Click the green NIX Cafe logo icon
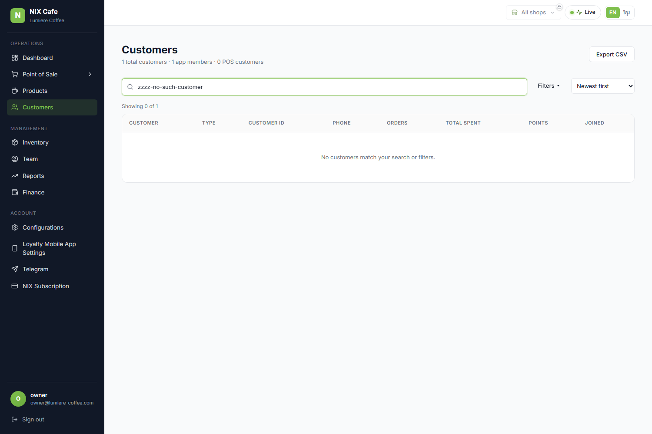Screen dimensions: 652x434 (x=18, y=16)
